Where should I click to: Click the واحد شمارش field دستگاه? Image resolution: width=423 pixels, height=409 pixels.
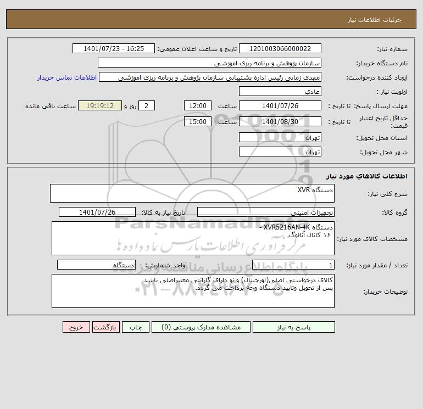(x=96, y=265)
